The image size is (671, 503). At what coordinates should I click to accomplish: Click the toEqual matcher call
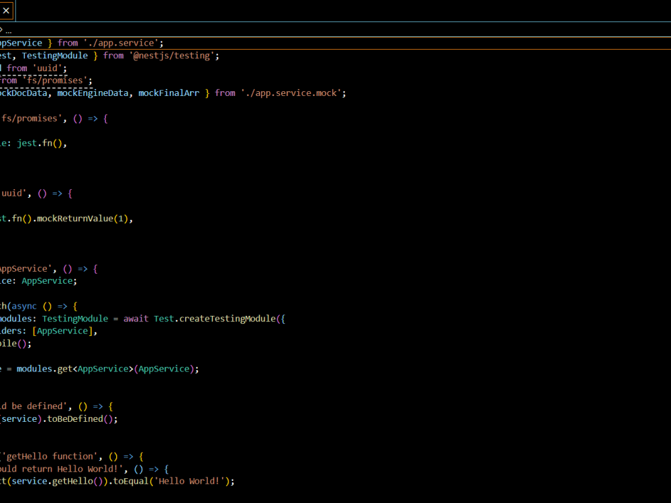click(131, 482)
